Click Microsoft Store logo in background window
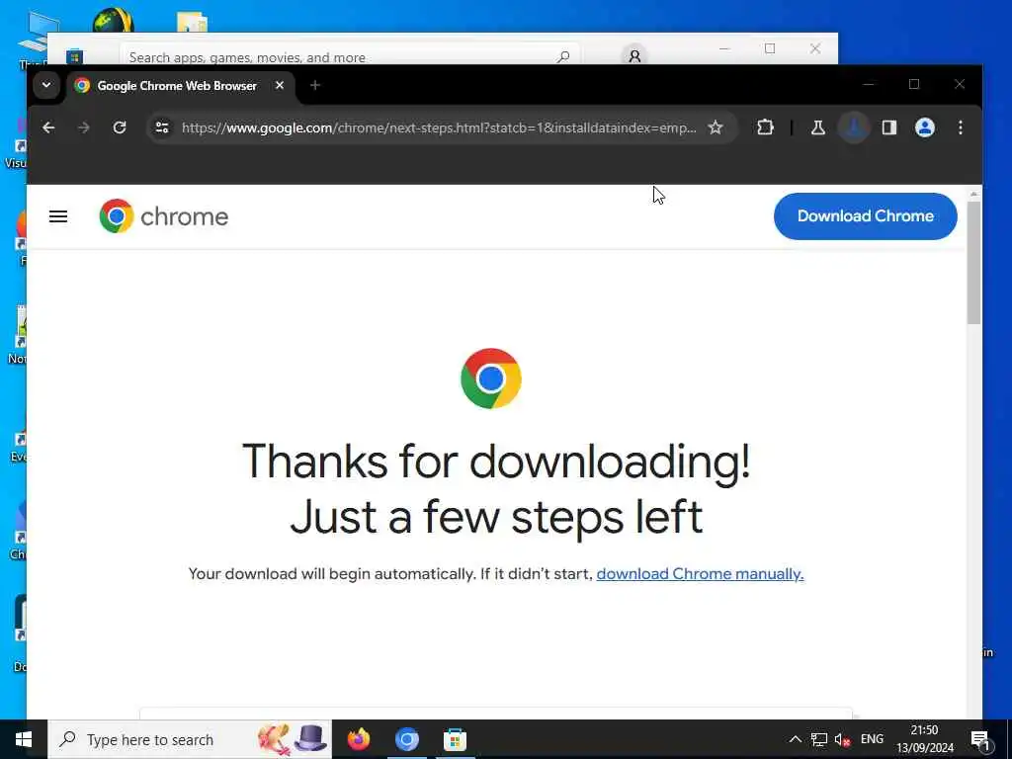This screenshot has height=759, width=1012. point(74,56)
